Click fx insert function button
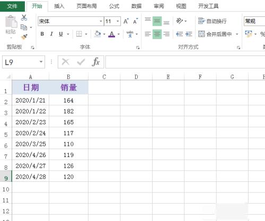Image resolution: width=265 pixels, height=221 pixels. pyautogui.click(x=95, y=62)
